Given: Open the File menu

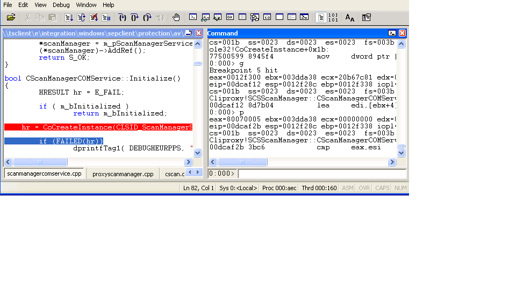Looking at the screenshot, I should pyautogui.click(x=8, y=5).
